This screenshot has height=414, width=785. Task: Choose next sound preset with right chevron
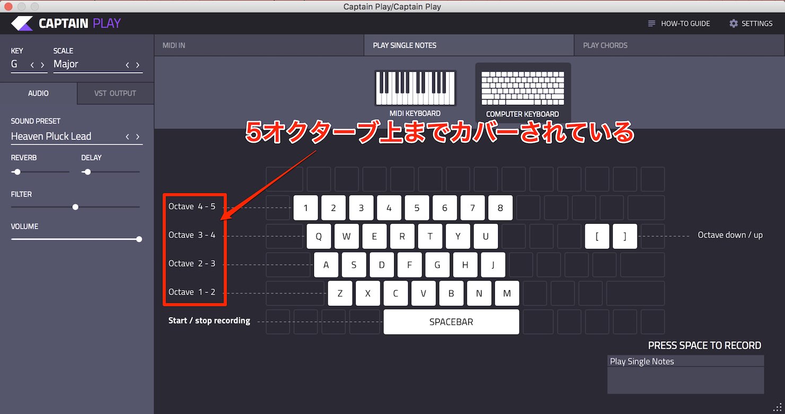click(x=138, y=137)
